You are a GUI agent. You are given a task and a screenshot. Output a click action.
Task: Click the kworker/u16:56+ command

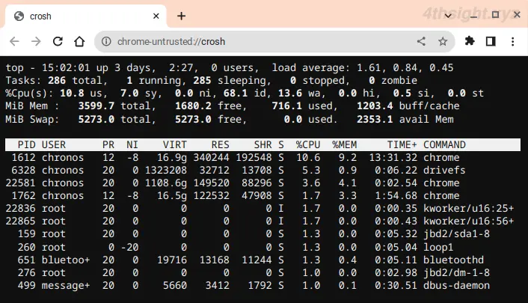point(469,221)
